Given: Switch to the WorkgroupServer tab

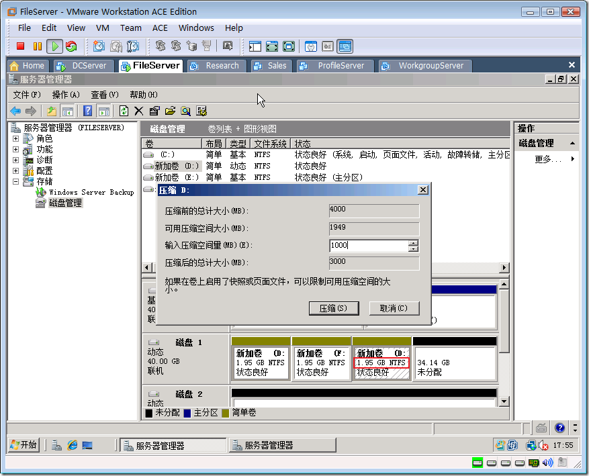Looking at the screenshot, I should 425,66.
